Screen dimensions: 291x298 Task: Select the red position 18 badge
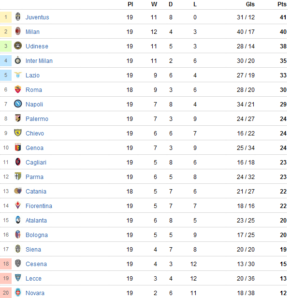click(6, 264)
